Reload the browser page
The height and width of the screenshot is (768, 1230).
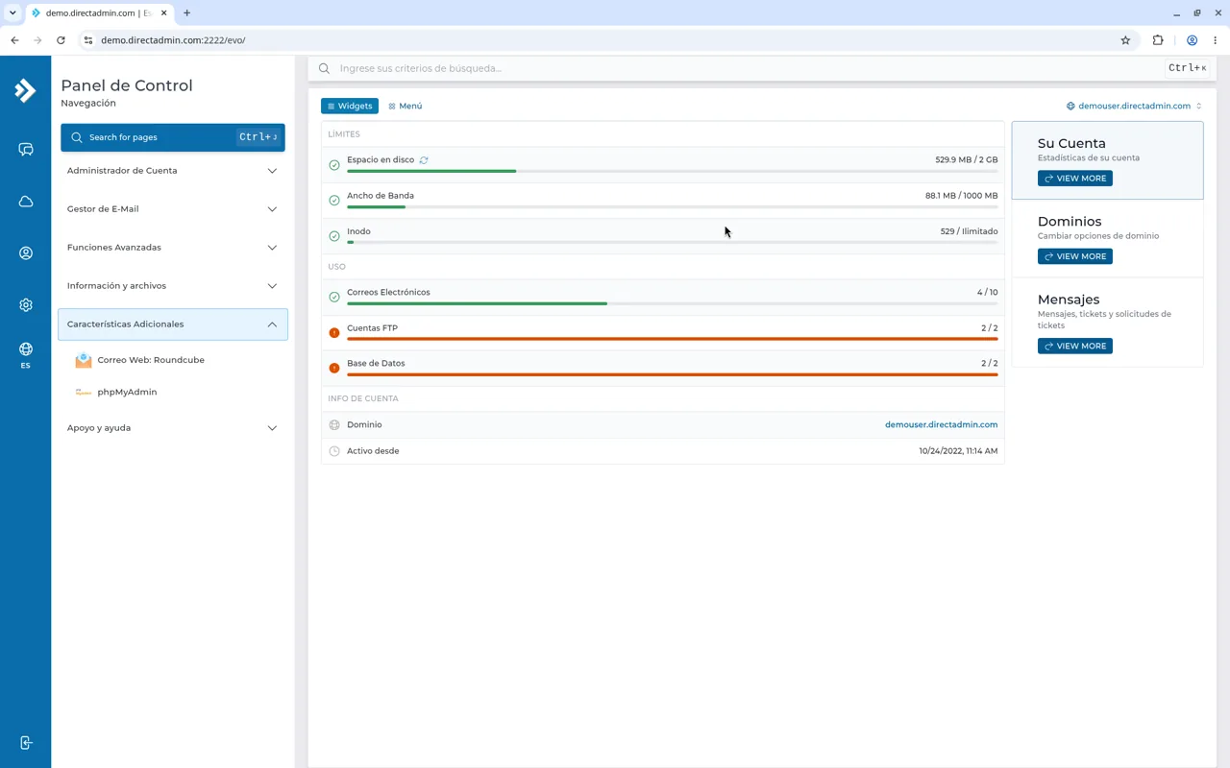(61, 40)
